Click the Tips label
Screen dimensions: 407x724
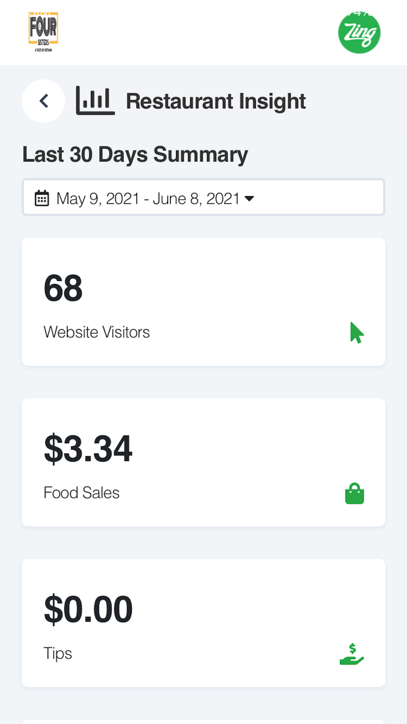(58, 653)
